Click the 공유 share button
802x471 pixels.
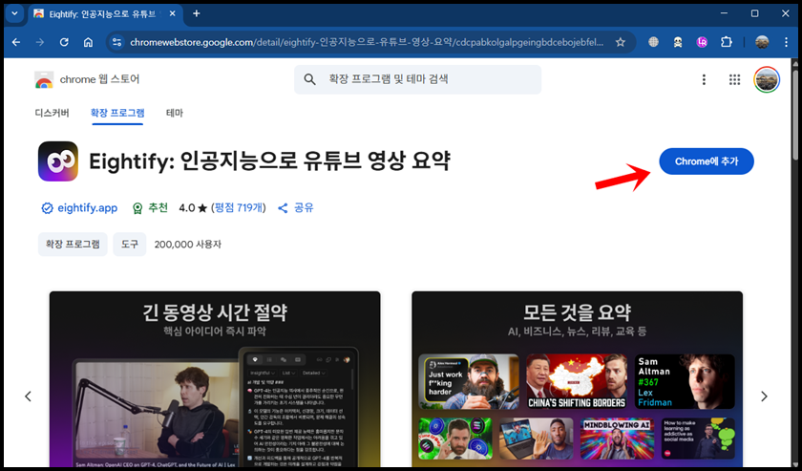(296, 208)
